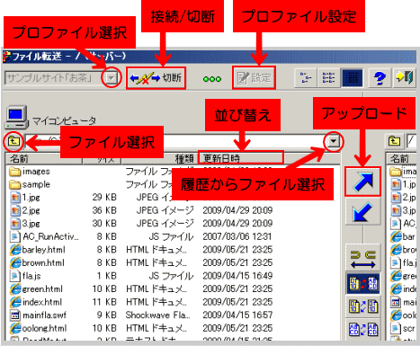Sort local files by 種類 column
The image size is (420, 346).
tap(159, 158)
